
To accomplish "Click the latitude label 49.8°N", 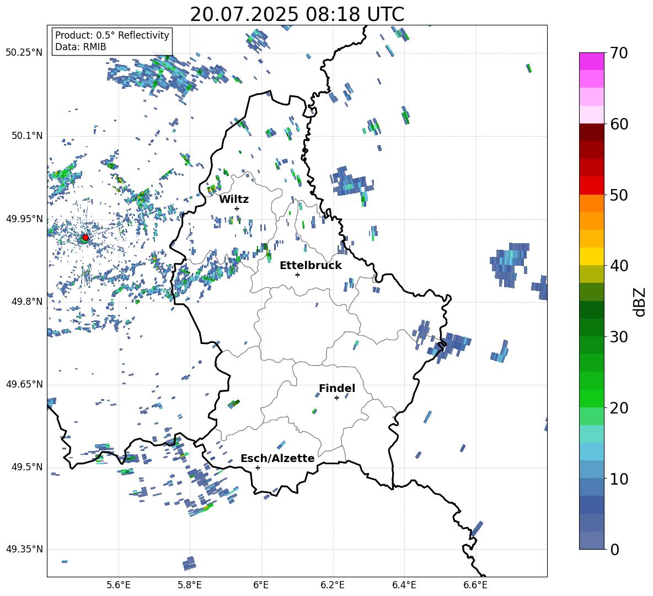I will (27, 301).
